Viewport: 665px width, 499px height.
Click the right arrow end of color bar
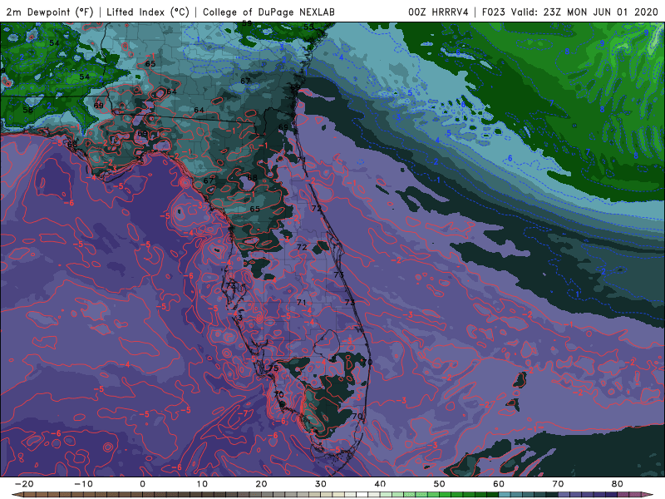pyautogui.click(x=648, y=495)
